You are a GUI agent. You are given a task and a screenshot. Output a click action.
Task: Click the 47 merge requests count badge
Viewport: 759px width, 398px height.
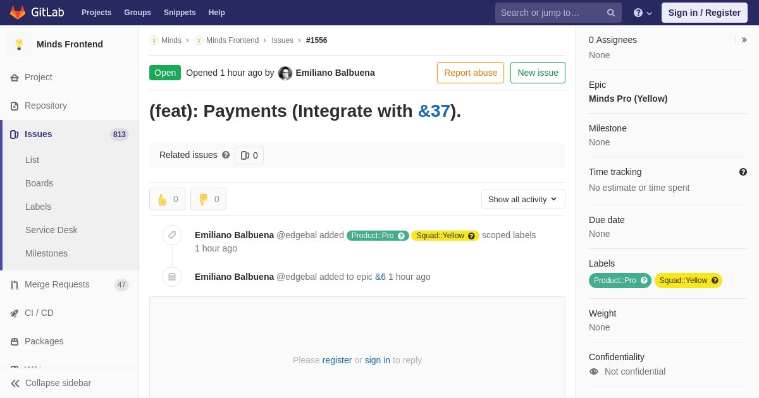click(121, 285)
